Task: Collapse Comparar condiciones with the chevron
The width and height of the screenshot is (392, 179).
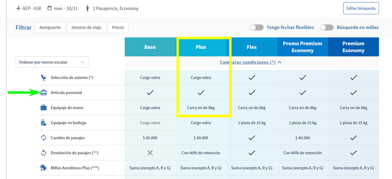Action: coord(280,62)
